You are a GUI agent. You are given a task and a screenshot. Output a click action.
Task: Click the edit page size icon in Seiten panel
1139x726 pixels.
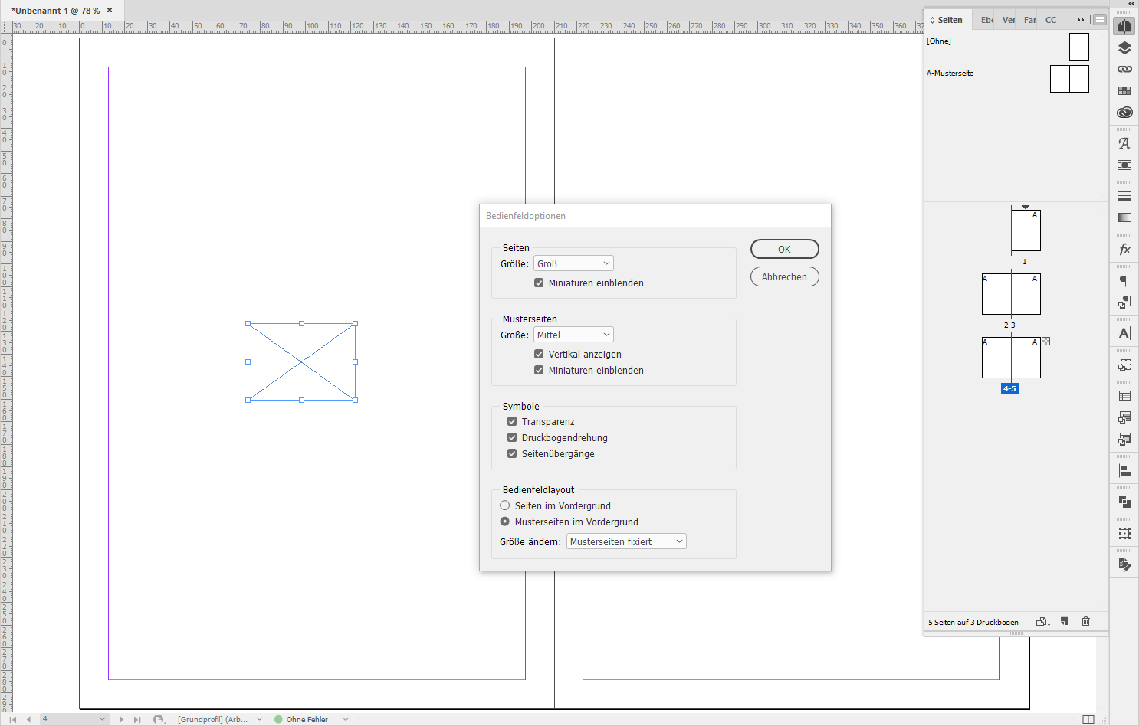[1042, 622]
